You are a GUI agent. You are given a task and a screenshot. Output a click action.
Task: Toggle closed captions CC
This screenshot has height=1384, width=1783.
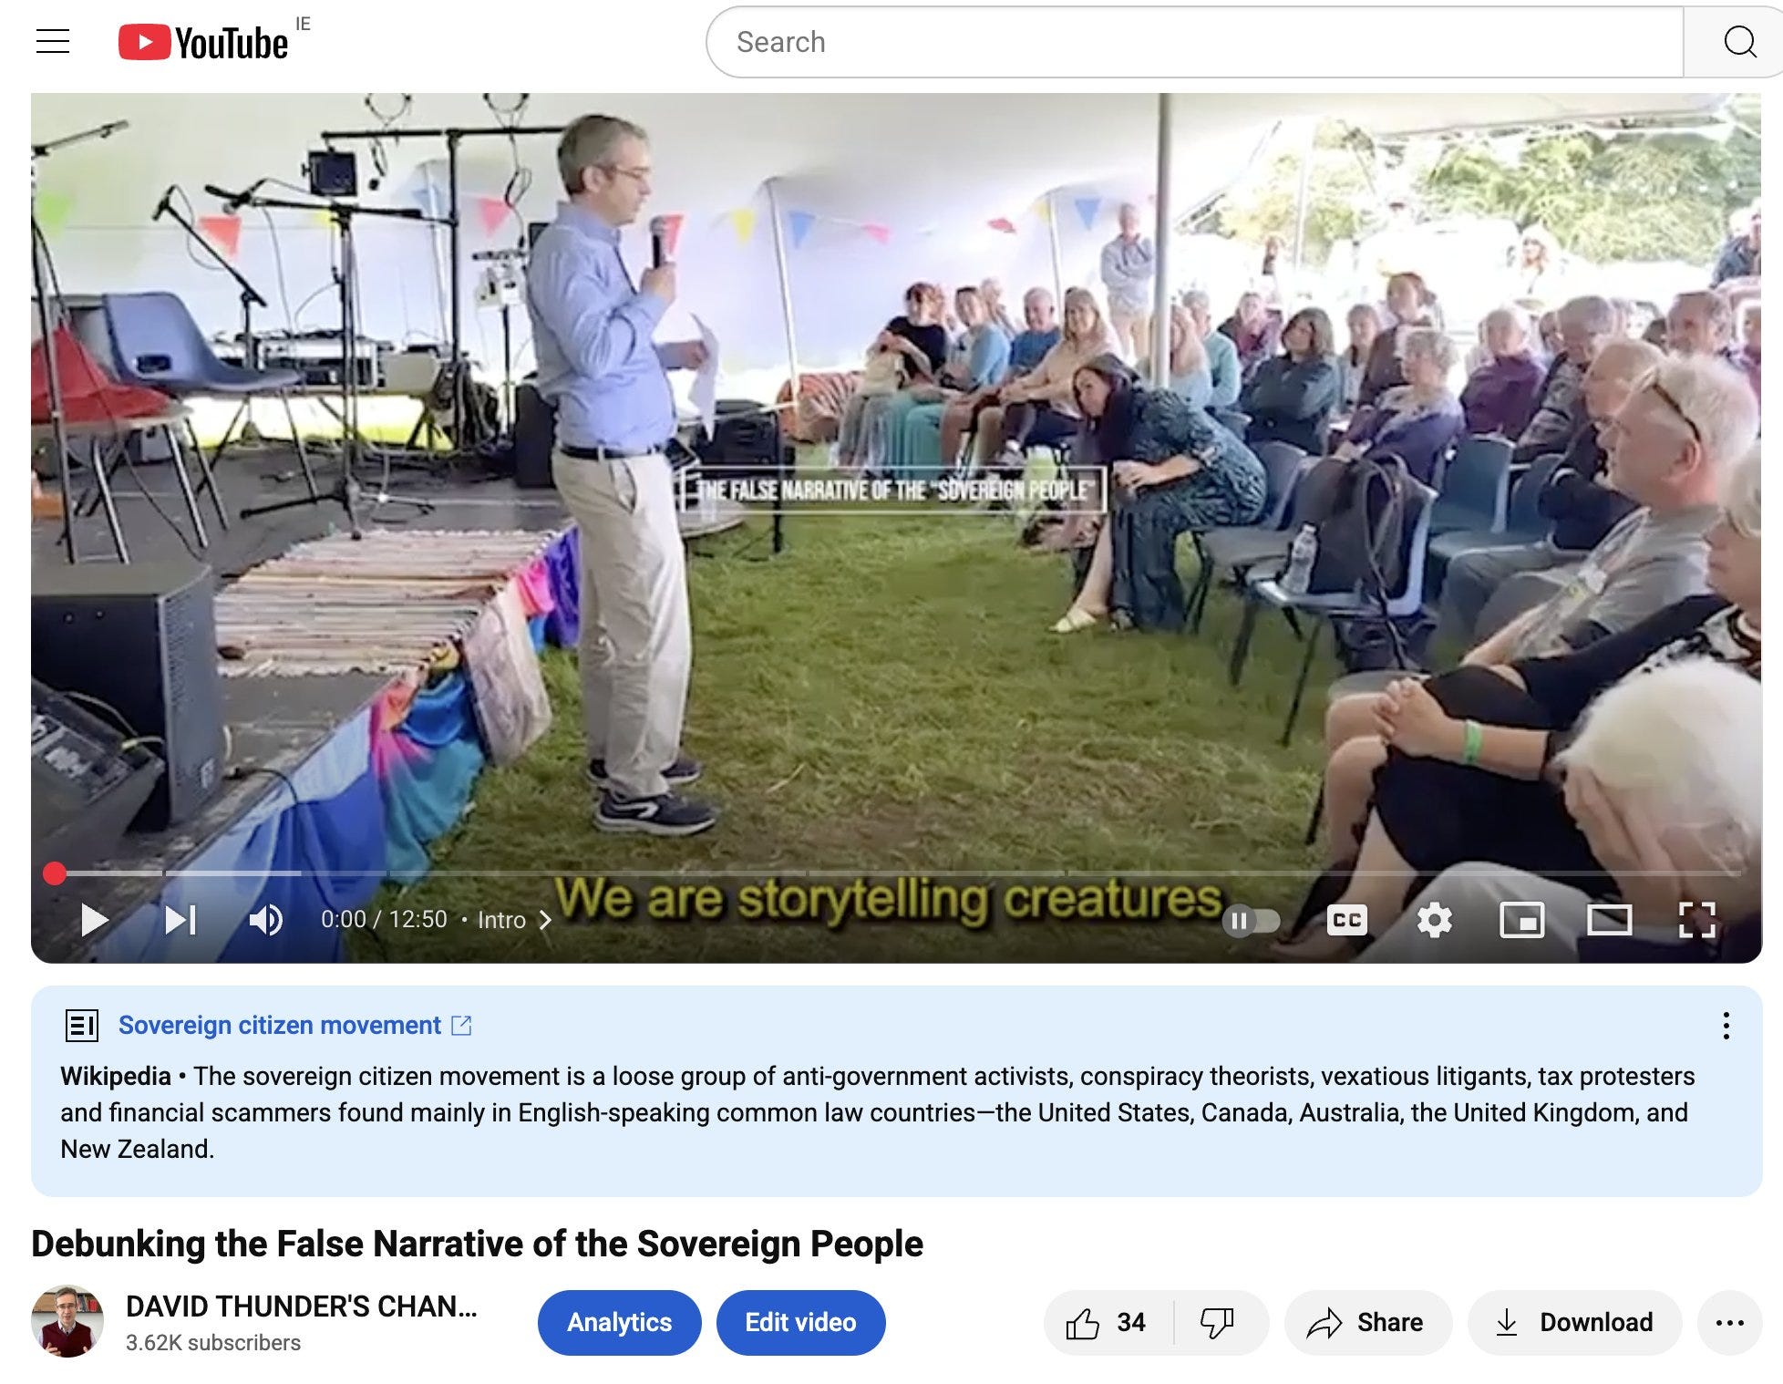tap(1346, 920)
